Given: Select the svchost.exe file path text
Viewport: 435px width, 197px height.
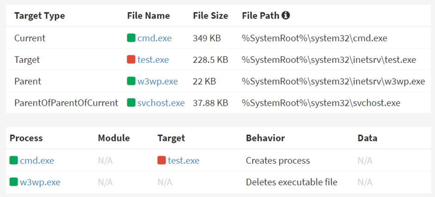Looking at the screenshot, I should (x=321, y=103).
